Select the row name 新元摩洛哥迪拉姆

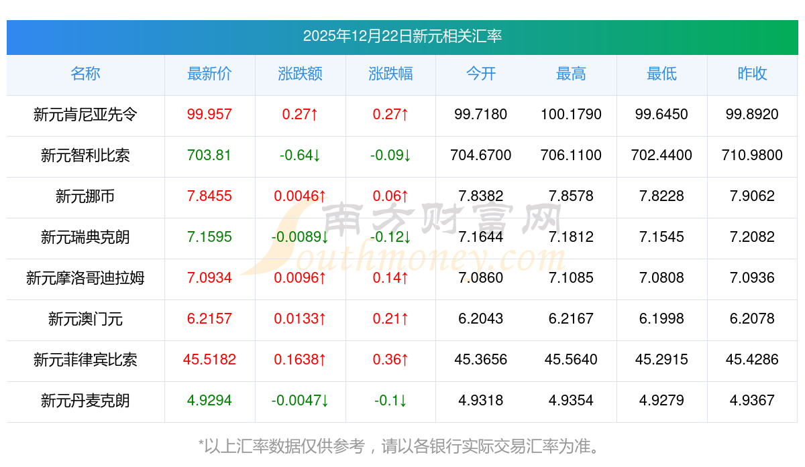tap(85, 278)
